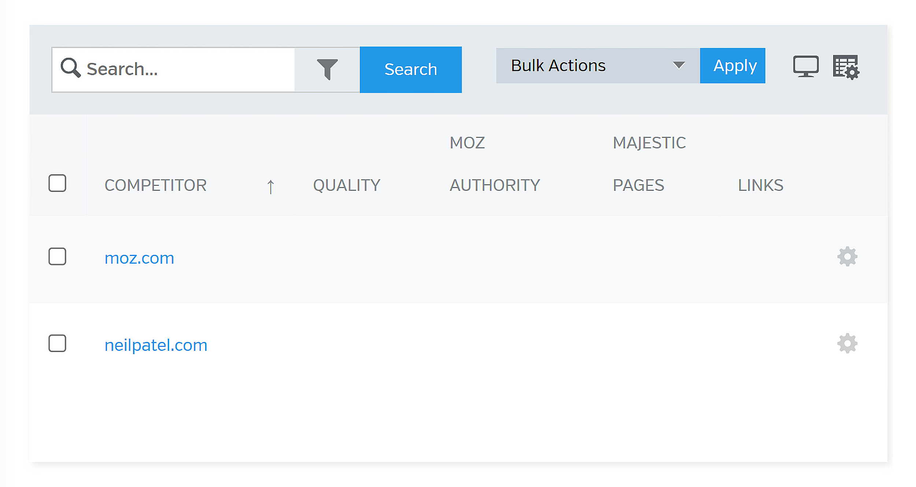Open the moz.com competitor link
Screen dimensions: 916x487
pos(139,258)
